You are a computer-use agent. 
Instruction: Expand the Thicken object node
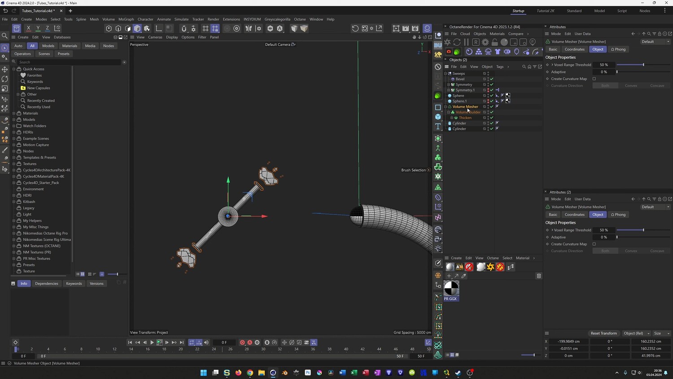(452, 118)
